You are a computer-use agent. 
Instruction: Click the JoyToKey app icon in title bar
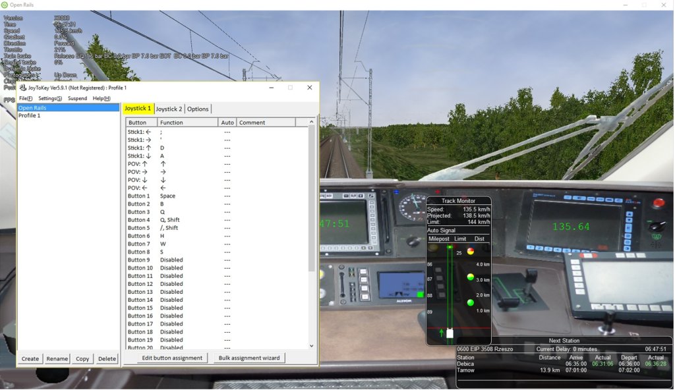tap(22, 88)
